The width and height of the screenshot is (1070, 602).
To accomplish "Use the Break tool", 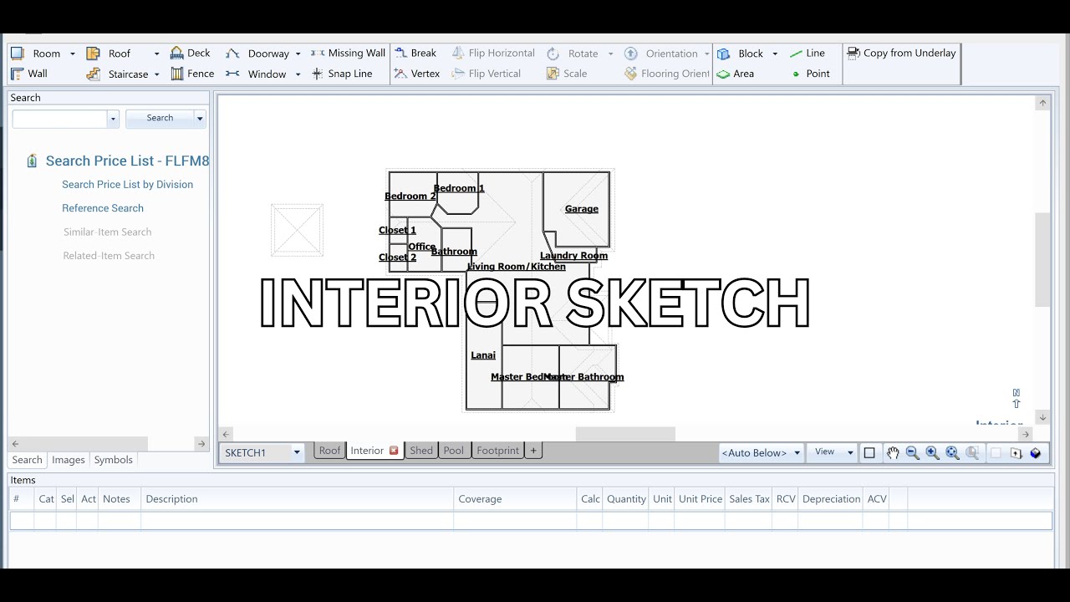I will pyautogui.click(x=415, y=53).
